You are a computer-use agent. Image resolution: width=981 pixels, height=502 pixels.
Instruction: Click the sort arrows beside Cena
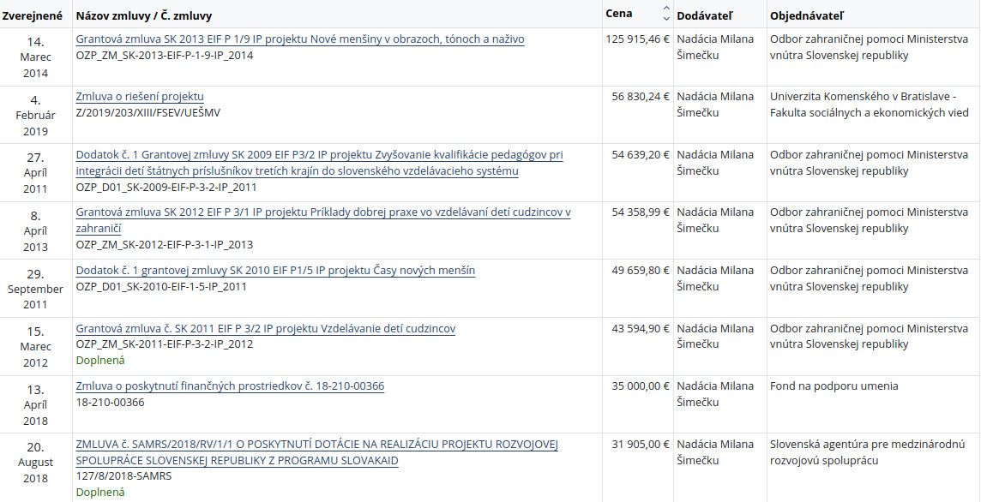666,14
